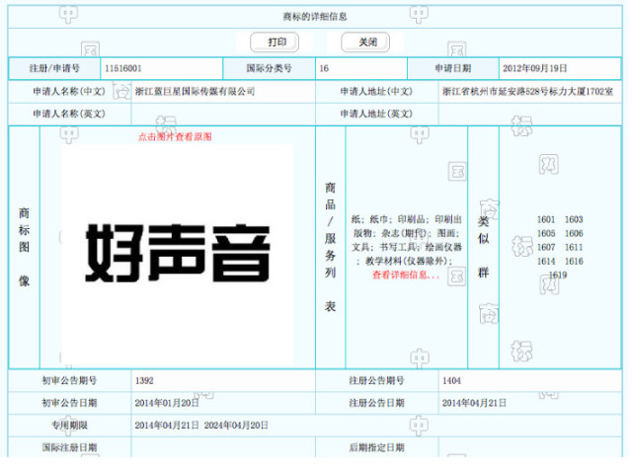Select similar group code 1607
Image resolution: width=633 pixels, height=474 pixels.
546,247
